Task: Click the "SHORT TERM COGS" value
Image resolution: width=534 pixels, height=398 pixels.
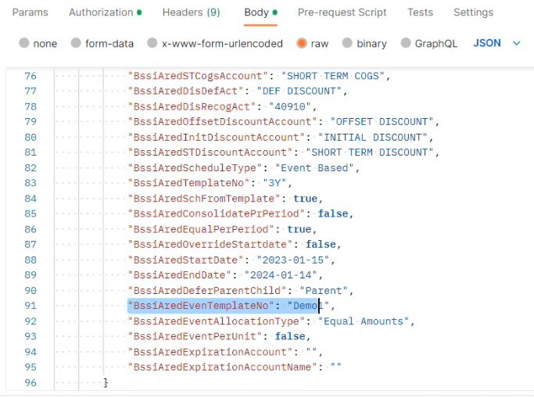Action: [x=333, y=76]
